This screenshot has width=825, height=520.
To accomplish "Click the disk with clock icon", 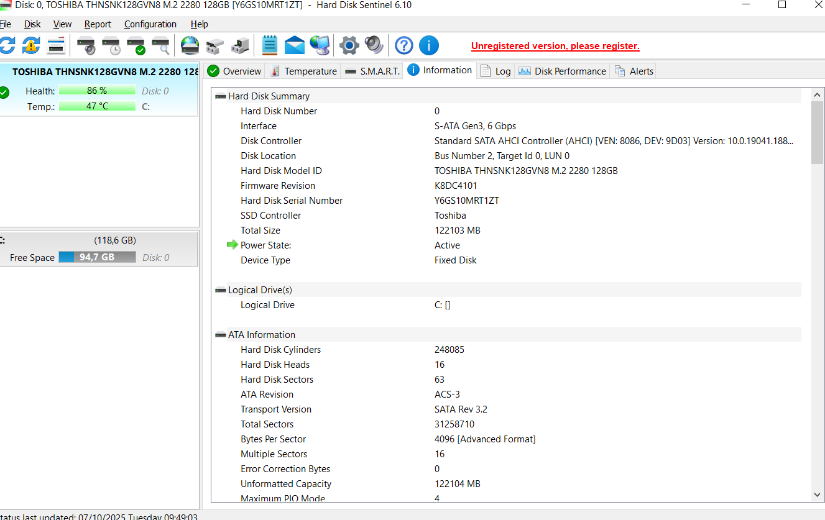I will pyautogui.click(x=111, y=45).
